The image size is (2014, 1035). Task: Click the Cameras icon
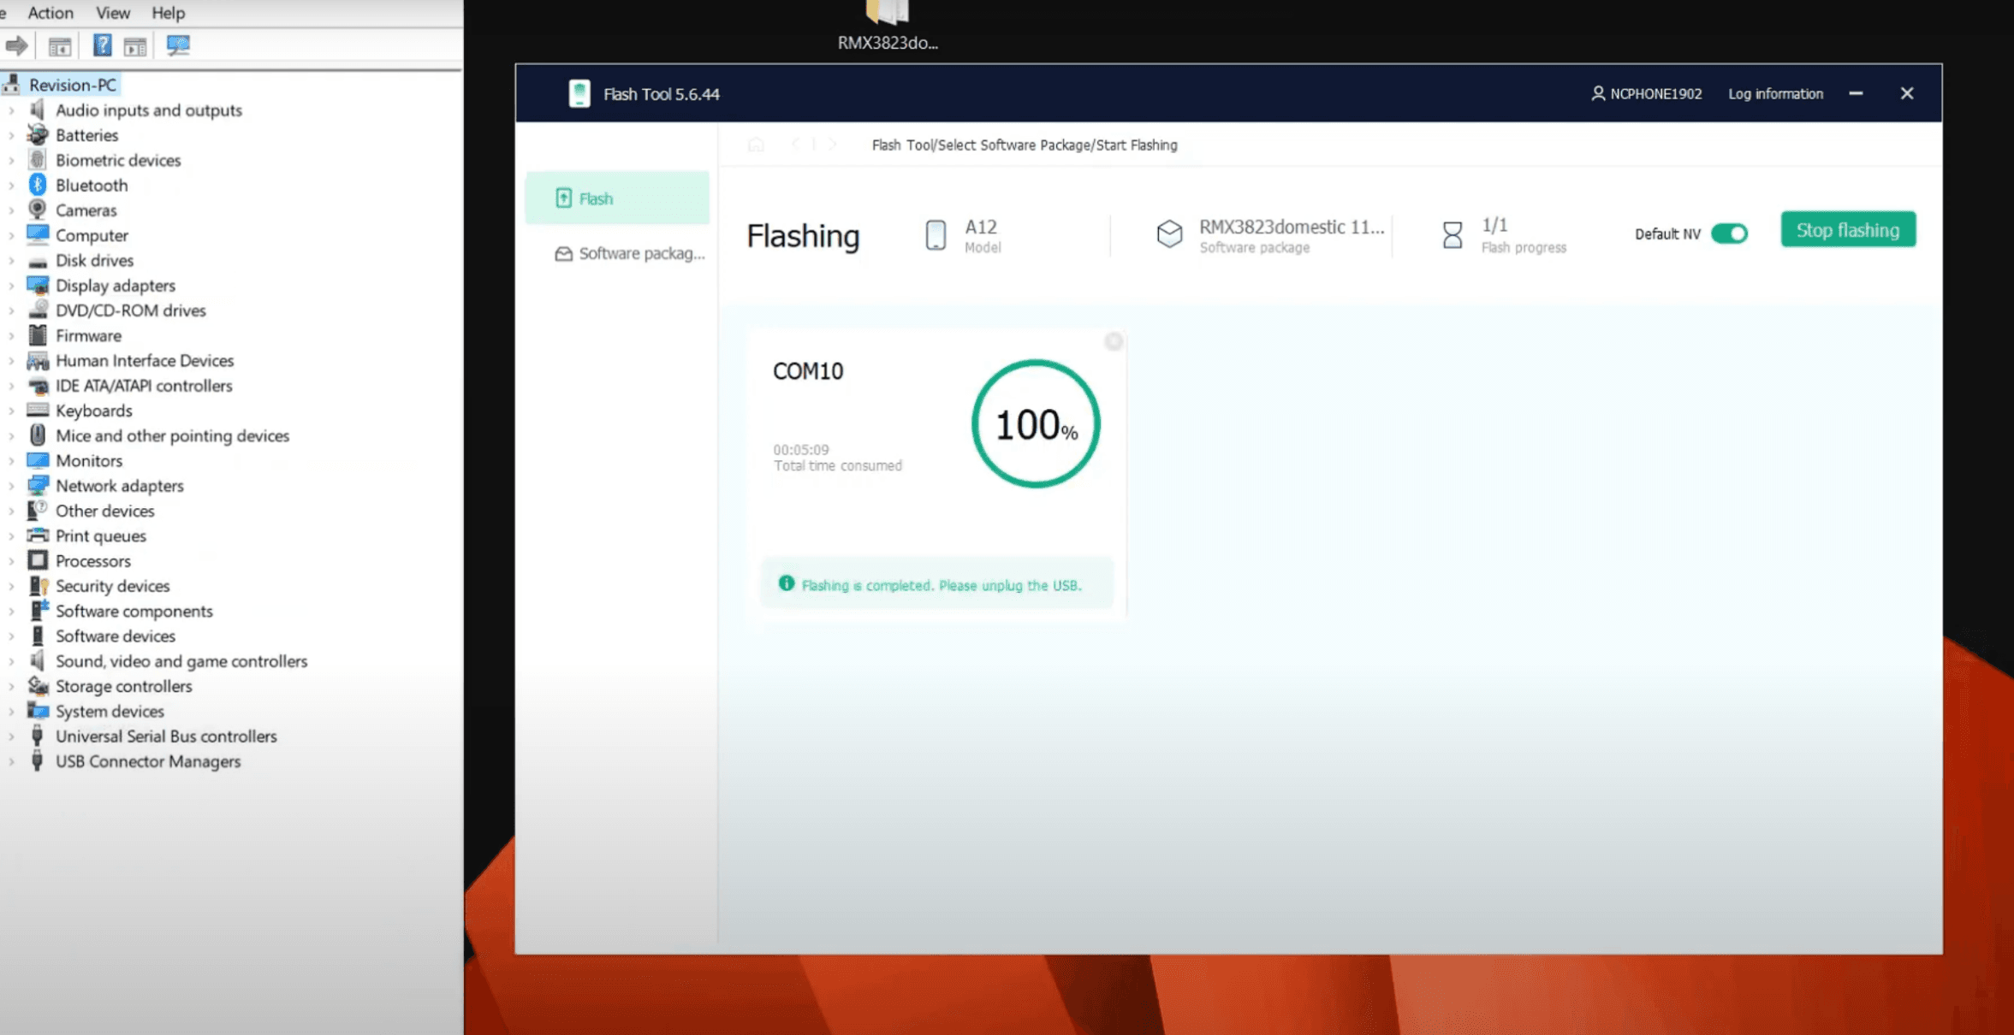(37, 209)
